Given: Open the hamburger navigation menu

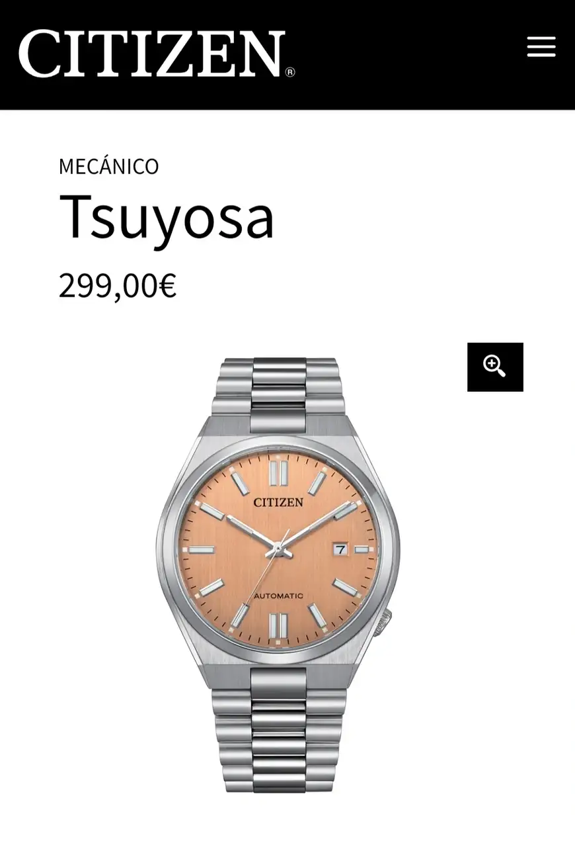Looking at the screenshot, I should [541, 47].
